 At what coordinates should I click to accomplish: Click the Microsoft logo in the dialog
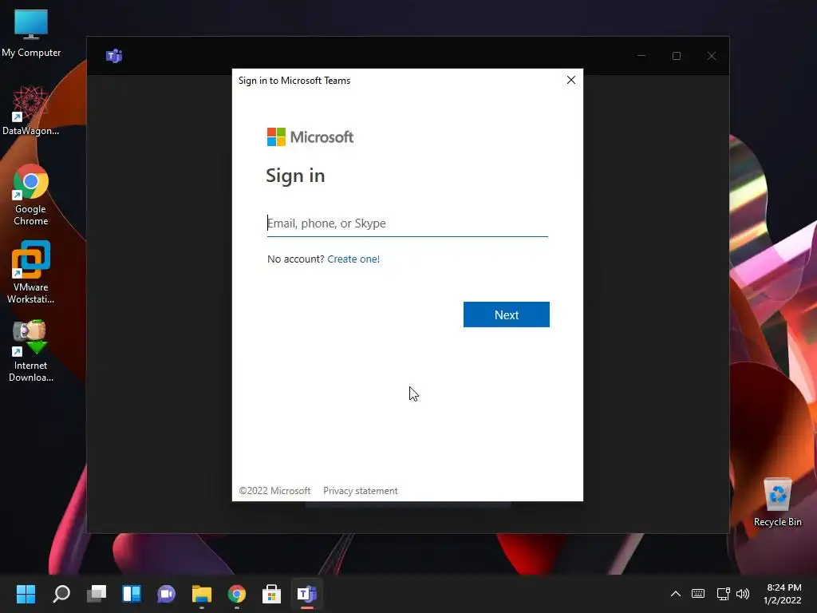tap(310, 137)
